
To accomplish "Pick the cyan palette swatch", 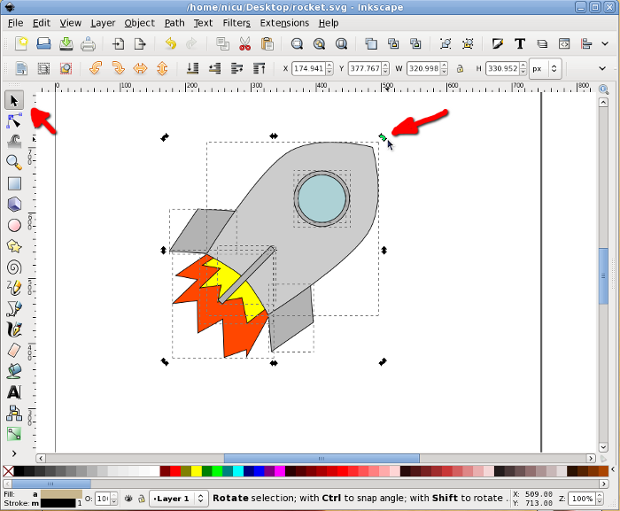I will pyautogui.click(x=238, y=471).
